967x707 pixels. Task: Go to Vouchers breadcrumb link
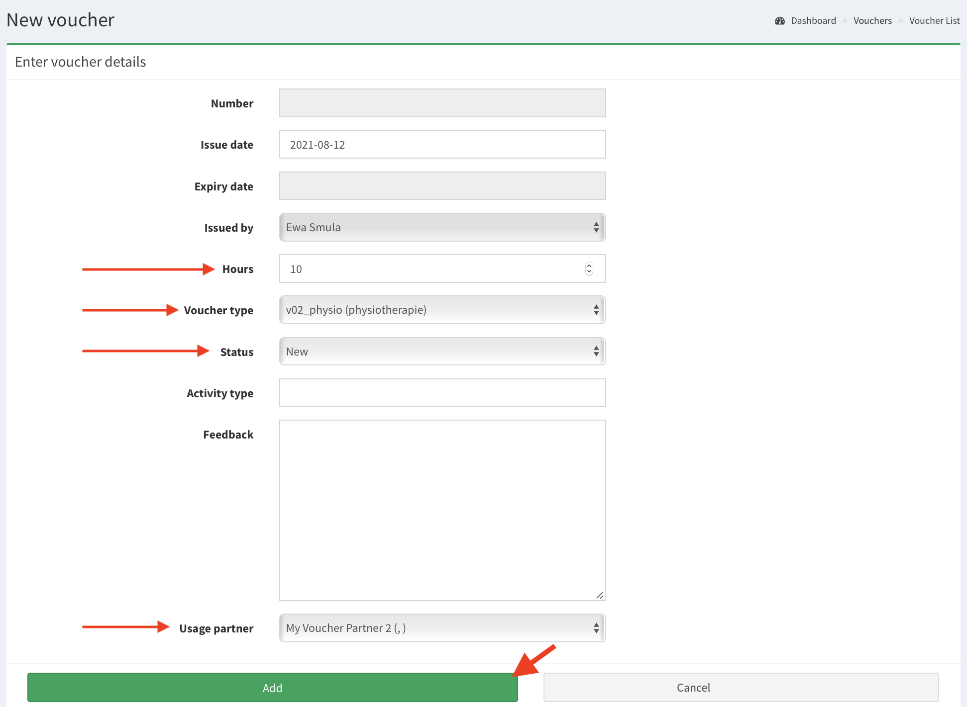point(872,21)
